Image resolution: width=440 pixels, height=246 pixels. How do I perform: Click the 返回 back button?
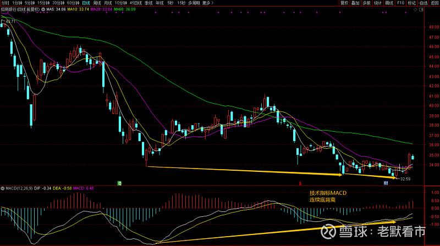(435, 3)
